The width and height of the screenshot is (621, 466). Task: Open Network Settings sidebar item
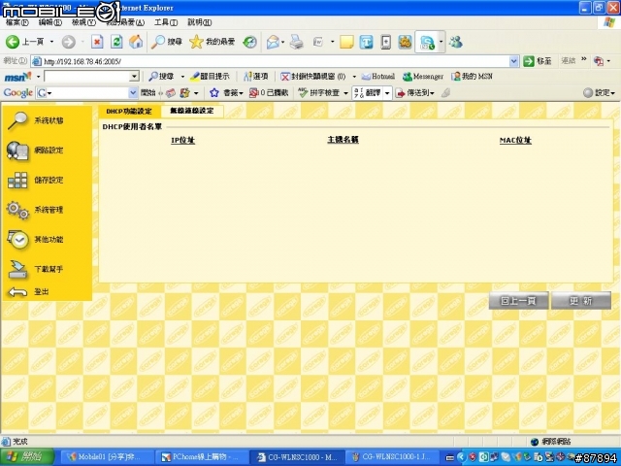36,150
